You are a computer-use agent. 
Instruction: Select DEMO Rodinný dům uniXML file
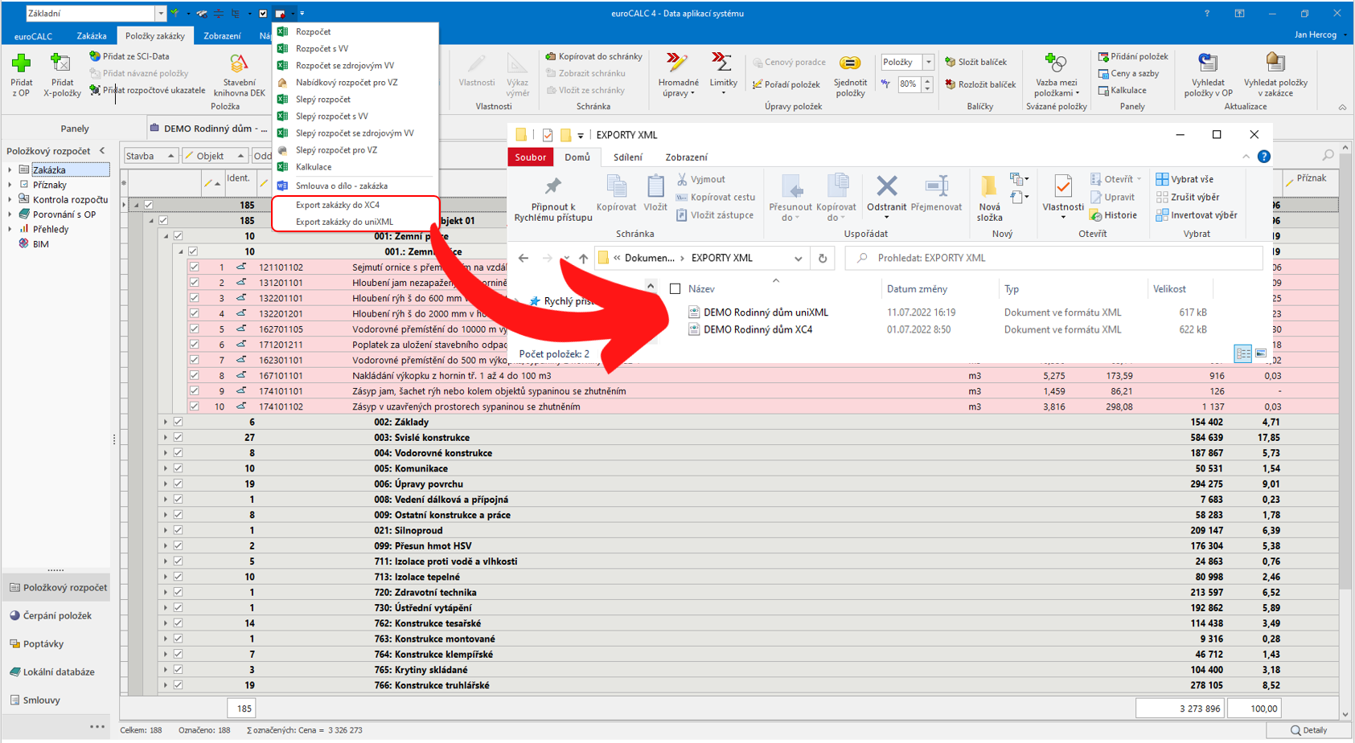coord(765,312)
